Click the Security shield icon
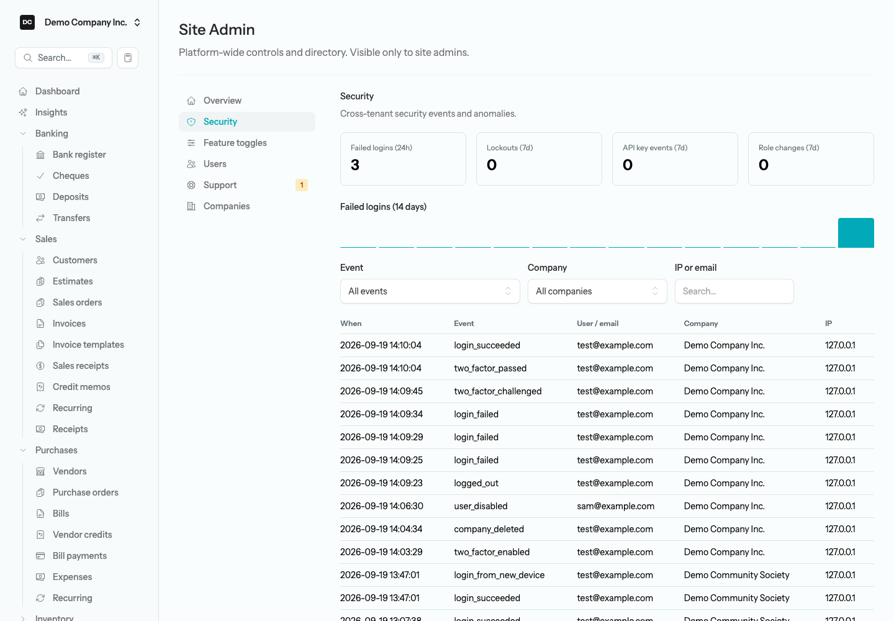The height and width of the screenshot is (621, 894). 191,122
